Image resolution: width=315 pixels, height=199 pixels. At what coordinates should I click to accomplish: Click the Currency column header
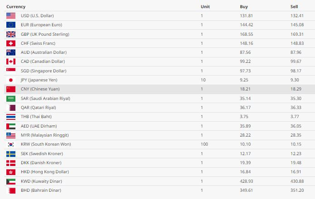click(16, 7)
